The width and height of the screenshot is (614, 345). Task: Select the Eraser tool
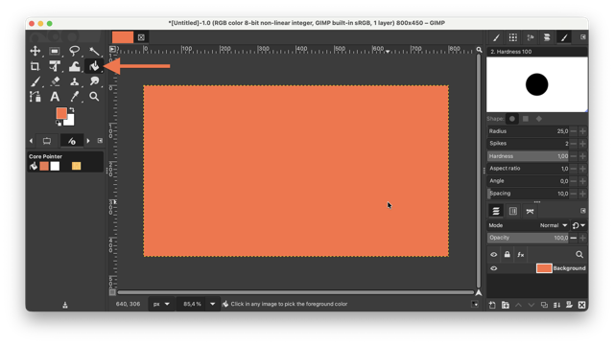[x=55, y=81]
